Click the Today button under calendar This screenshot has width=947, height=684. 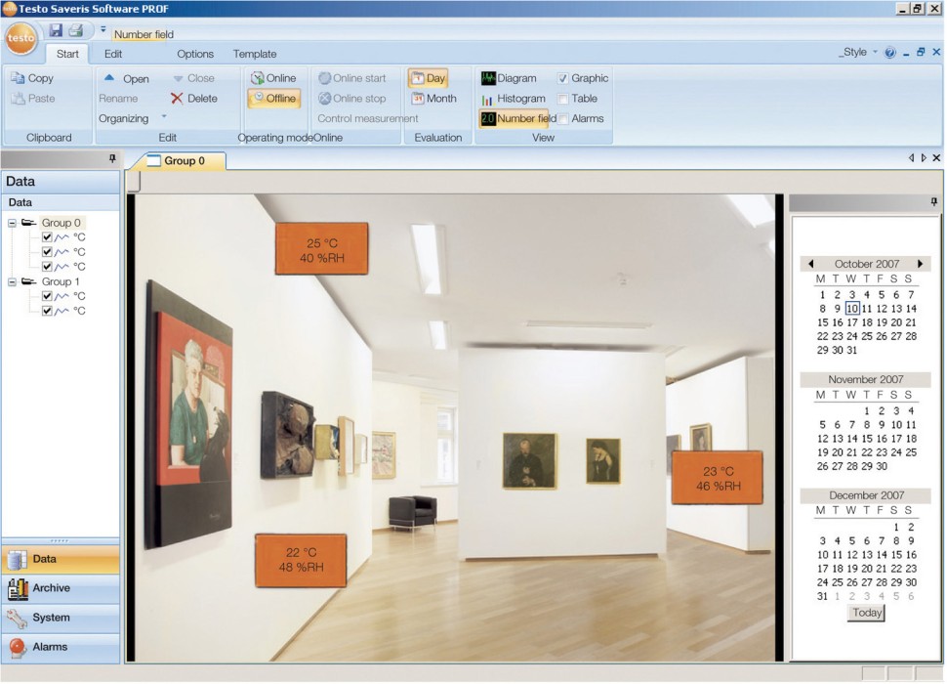(x=867, y=613)
